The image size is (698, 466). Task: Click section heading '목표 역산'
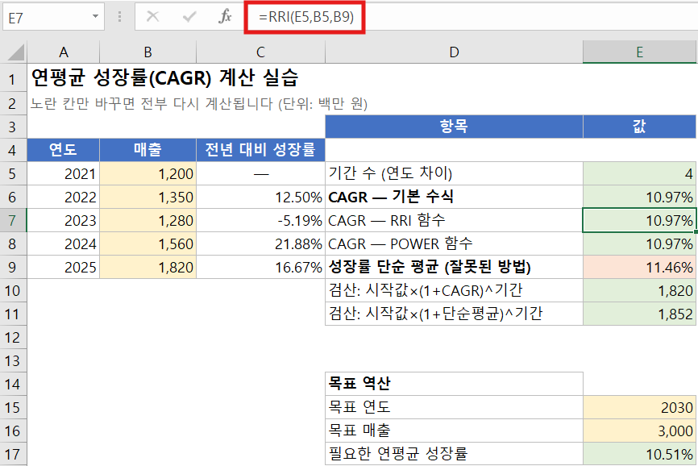pos(454,384)
